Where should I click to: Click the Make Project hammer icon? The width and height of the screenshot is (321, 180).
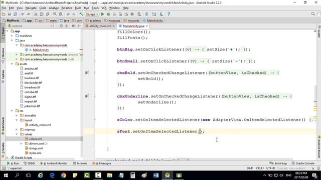pos(81,14)
